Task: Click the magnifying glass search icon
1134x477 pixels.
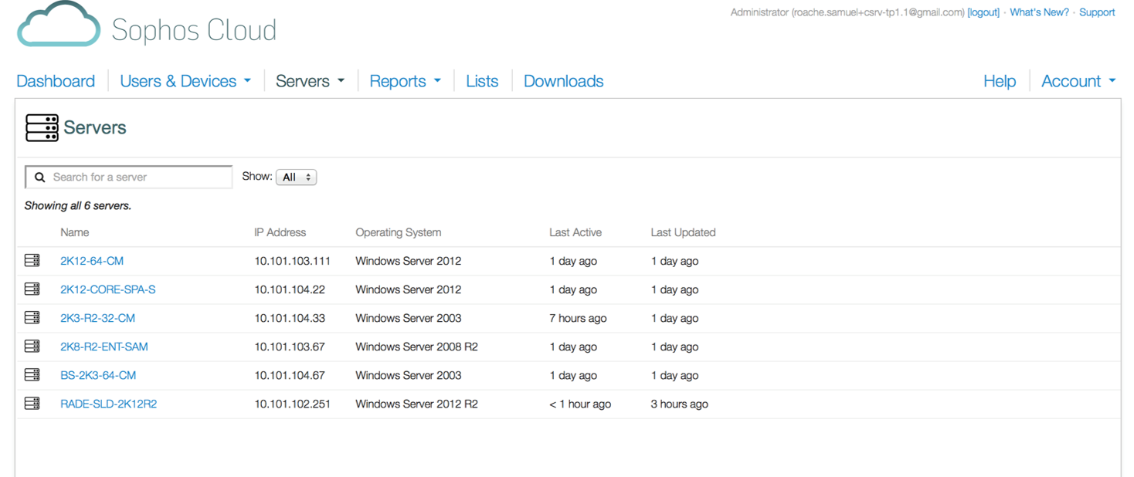Action: click(x=40, y=178)
